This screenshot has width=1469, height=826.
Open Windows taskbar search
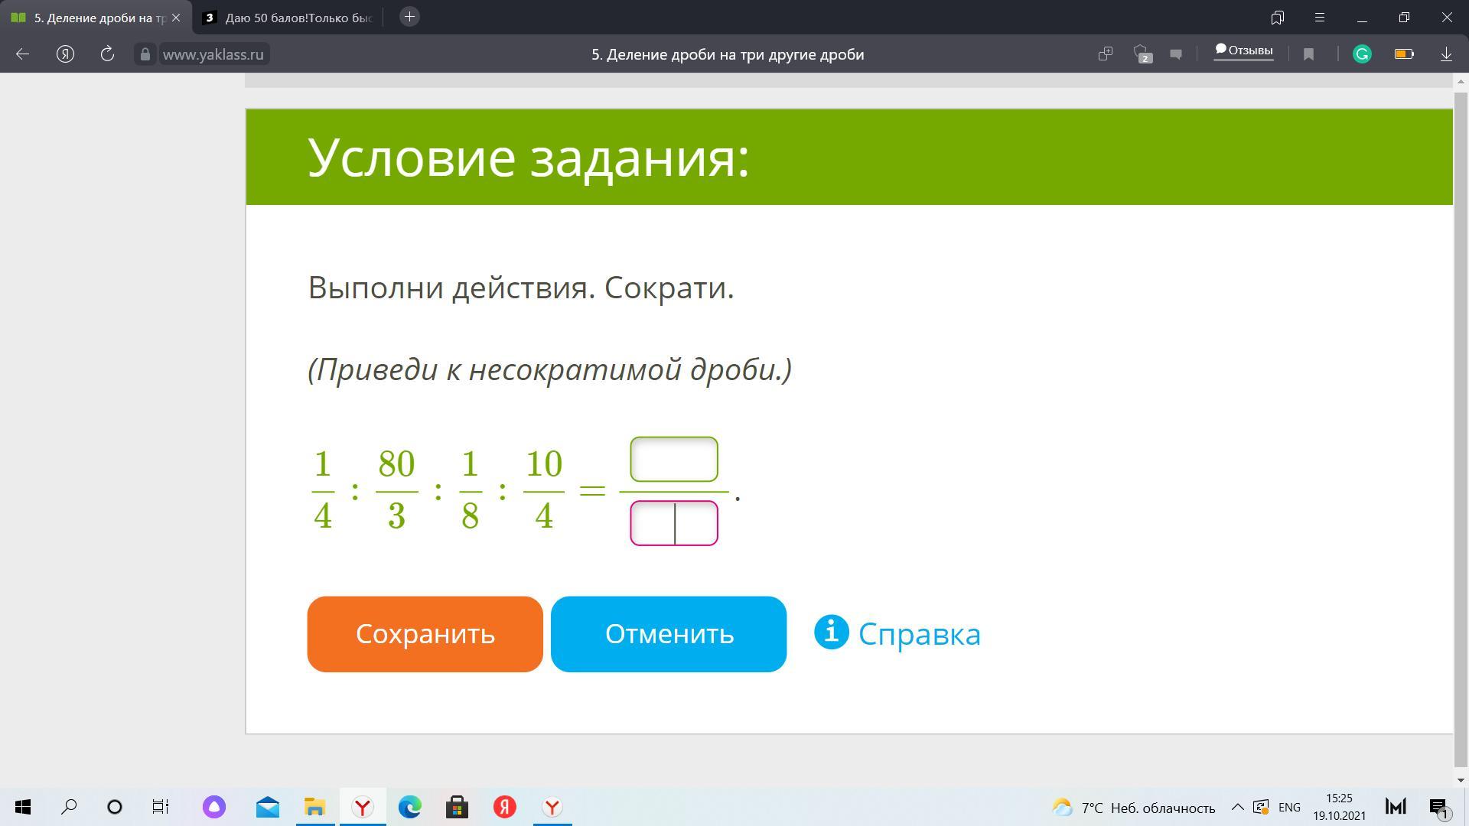(69, 807)
